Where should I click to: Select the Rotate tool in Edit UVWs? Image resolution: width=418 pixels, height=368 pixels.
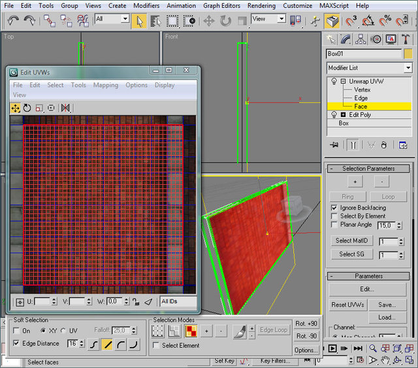27,108
